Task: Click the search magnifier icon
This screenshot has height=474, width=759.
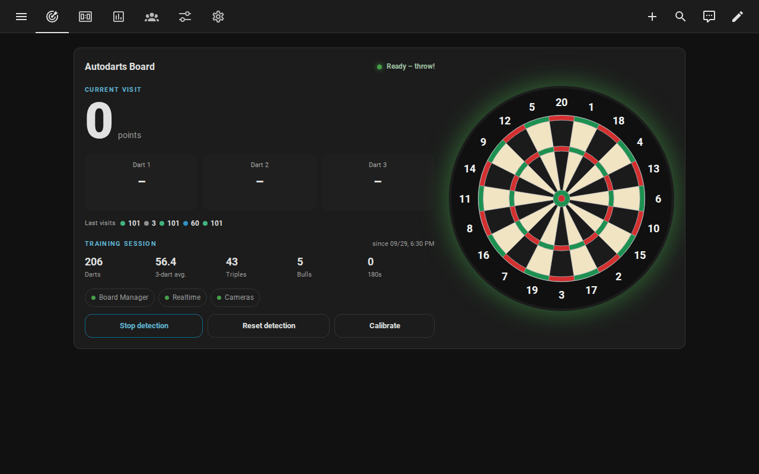Action: tap(681, 17)
